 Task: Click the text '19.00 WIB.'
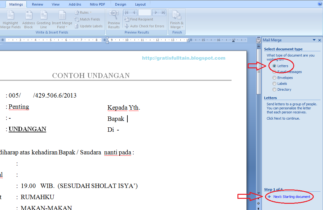coord(38,186)
